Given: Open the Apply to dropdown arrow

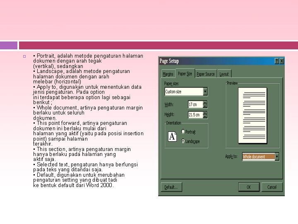Looking at the screenshot, I should pyautogui.click(x=277, y=156).
